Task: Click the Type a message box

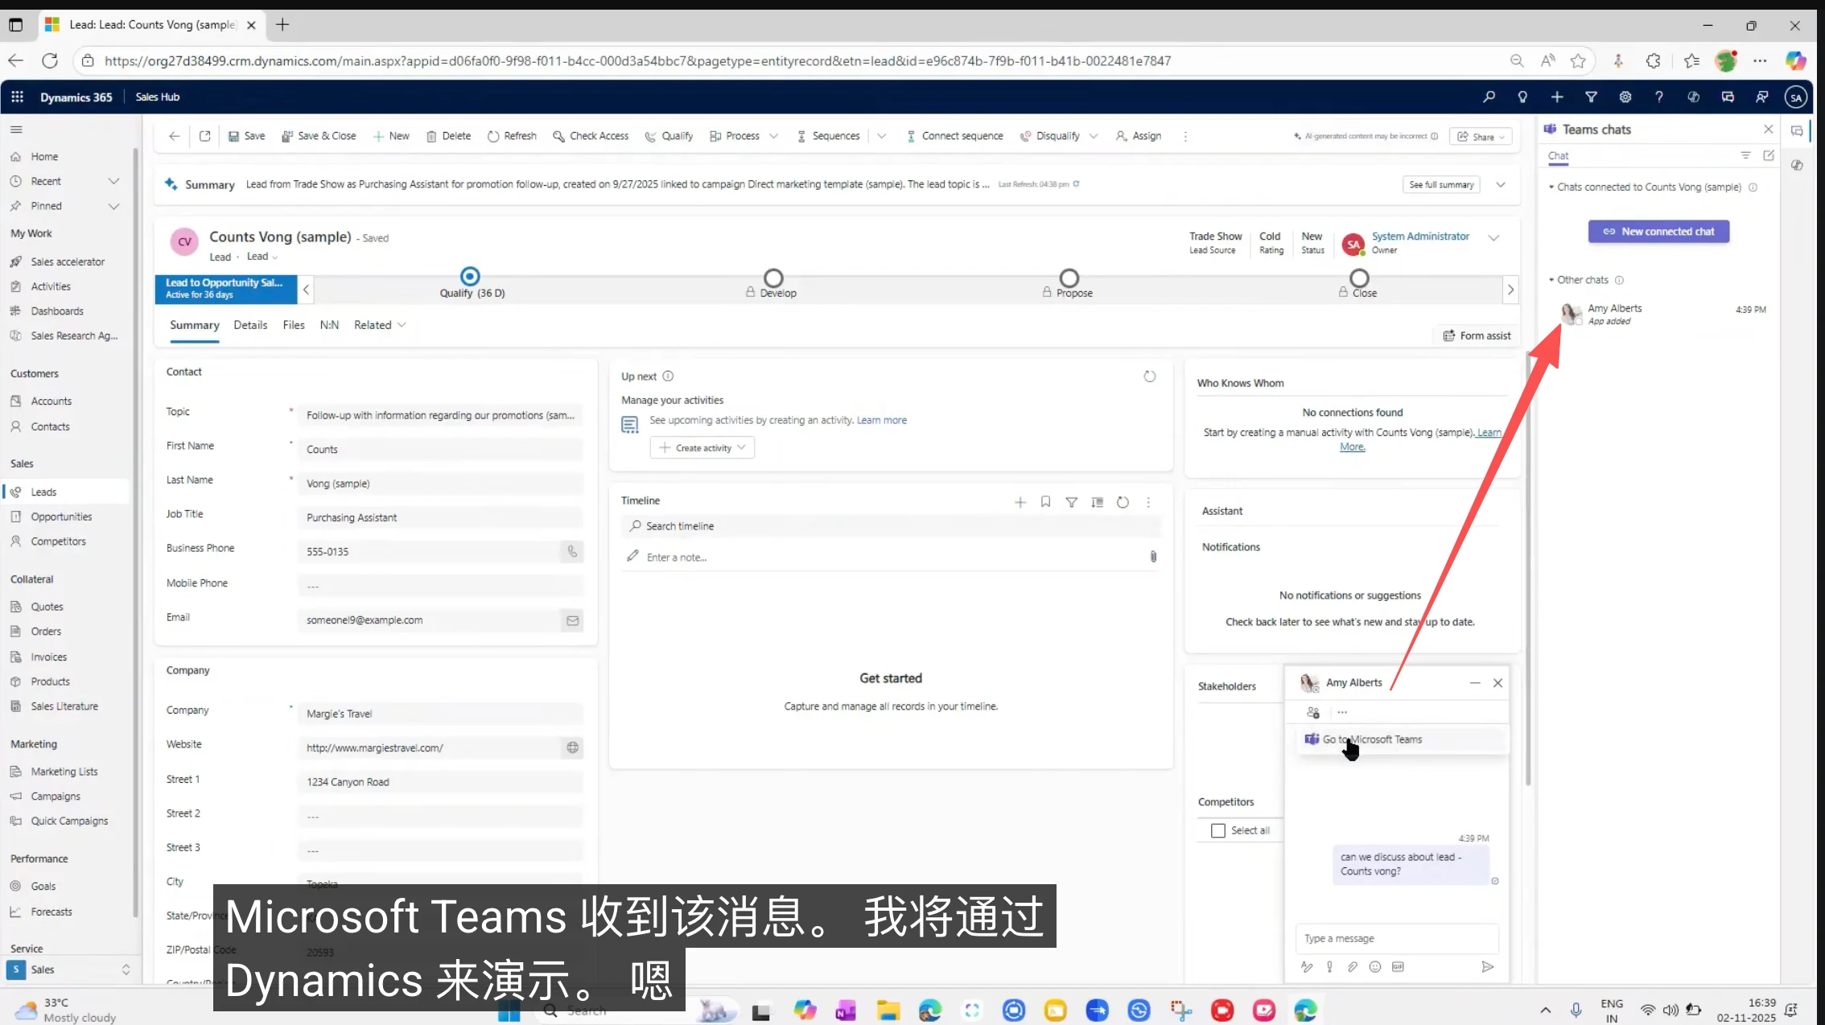Action: [1396, 939]
